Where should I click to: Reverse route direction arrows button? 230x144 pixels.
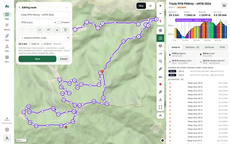point(40,30)
